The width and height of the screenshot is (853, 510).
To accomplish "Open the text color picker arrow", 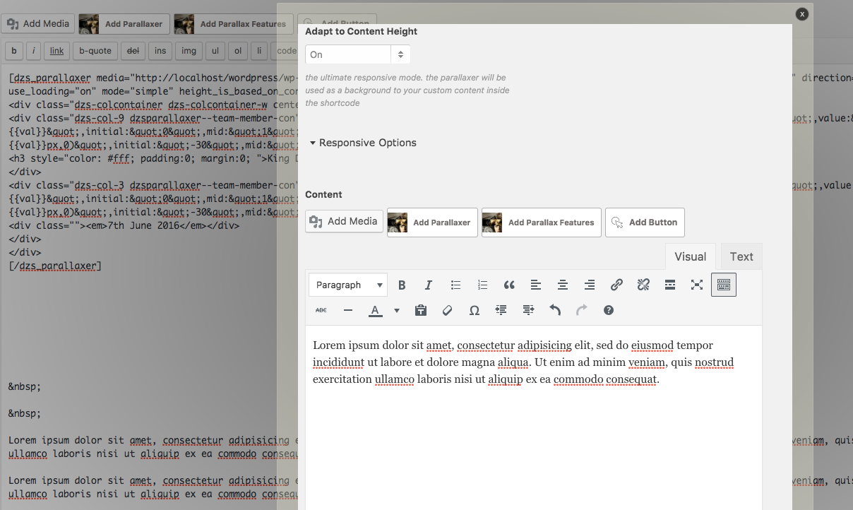I will 397,310.
